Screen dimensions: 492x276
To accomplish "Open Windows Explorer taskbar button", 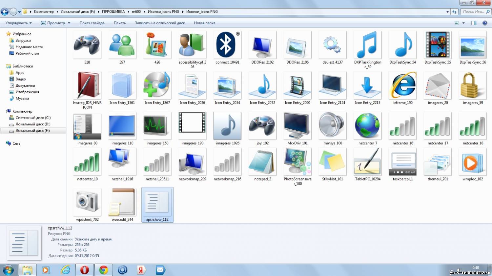I will [x=28, y=270].
